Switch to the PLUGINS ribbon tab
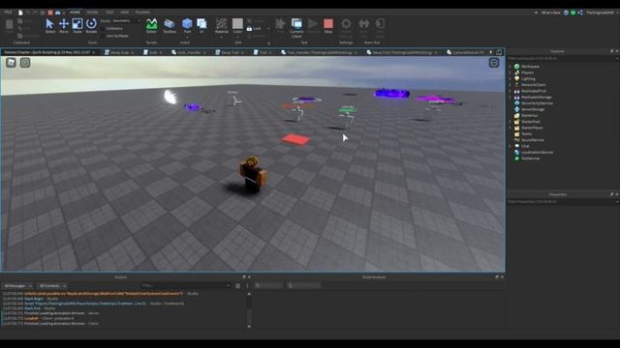The image size is (620, 348). tap(142, 13)
